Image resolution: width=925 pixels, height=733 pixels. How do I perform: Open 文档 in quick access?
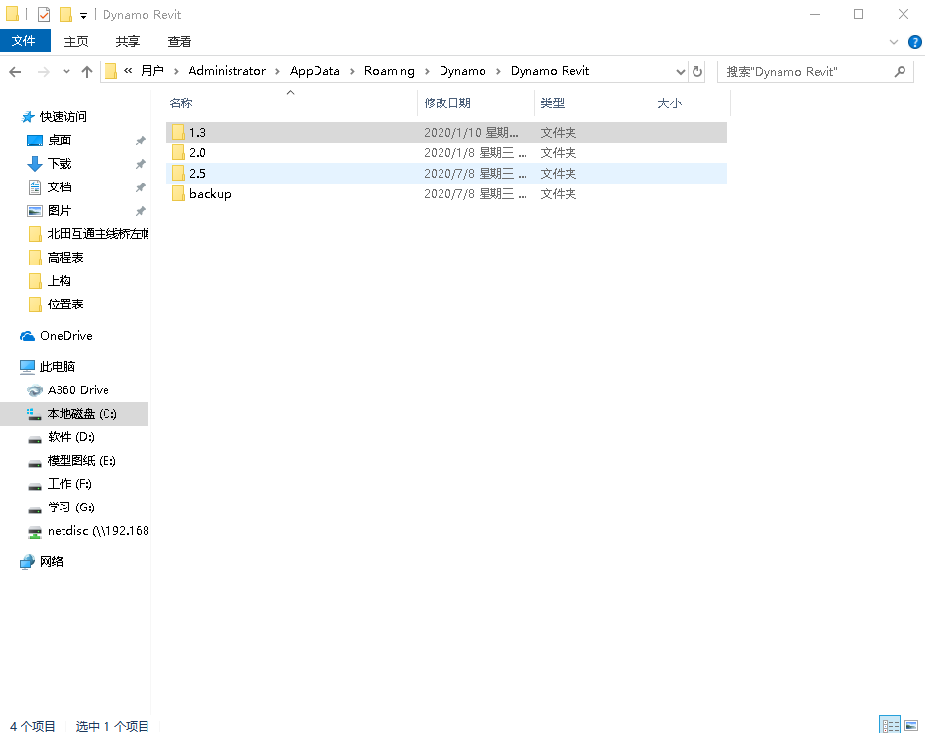59,187
